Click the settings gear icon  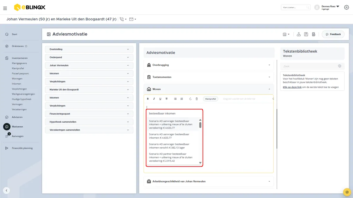coord(346,7)
